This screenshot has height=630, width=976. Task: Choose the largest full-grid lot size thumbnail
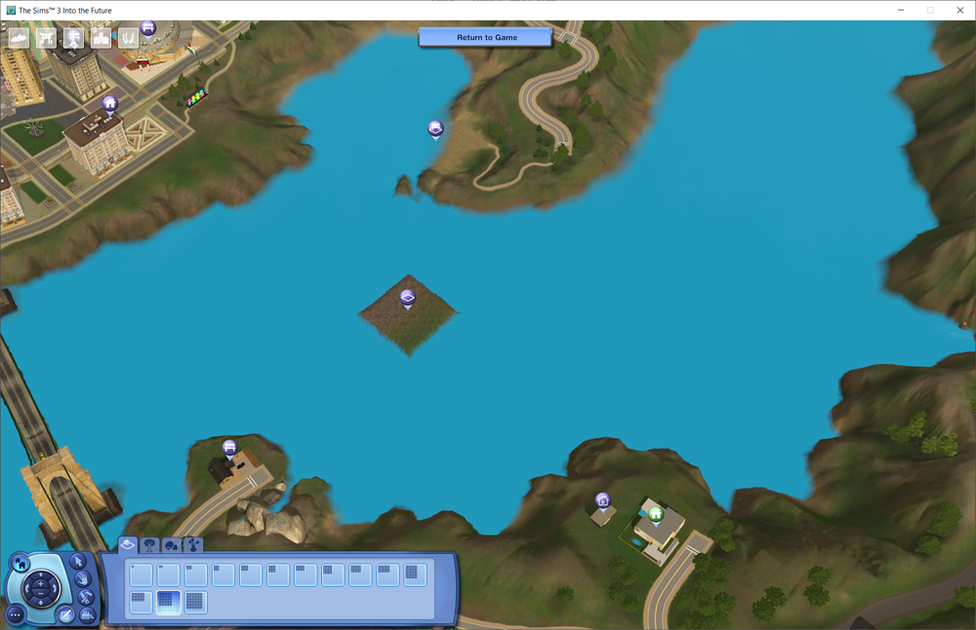[195, 602]
